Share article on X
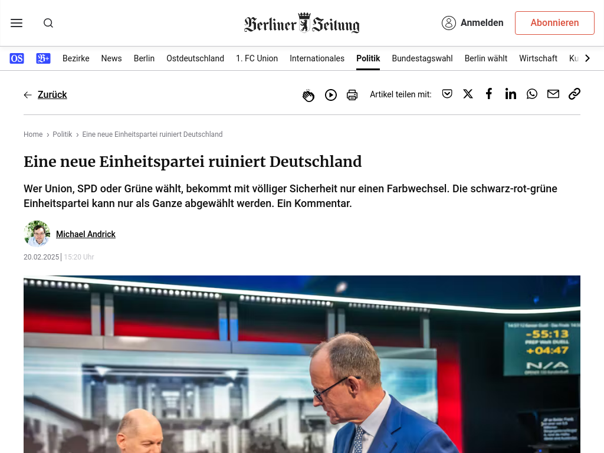Screen dimensions: 604x453 468,94
